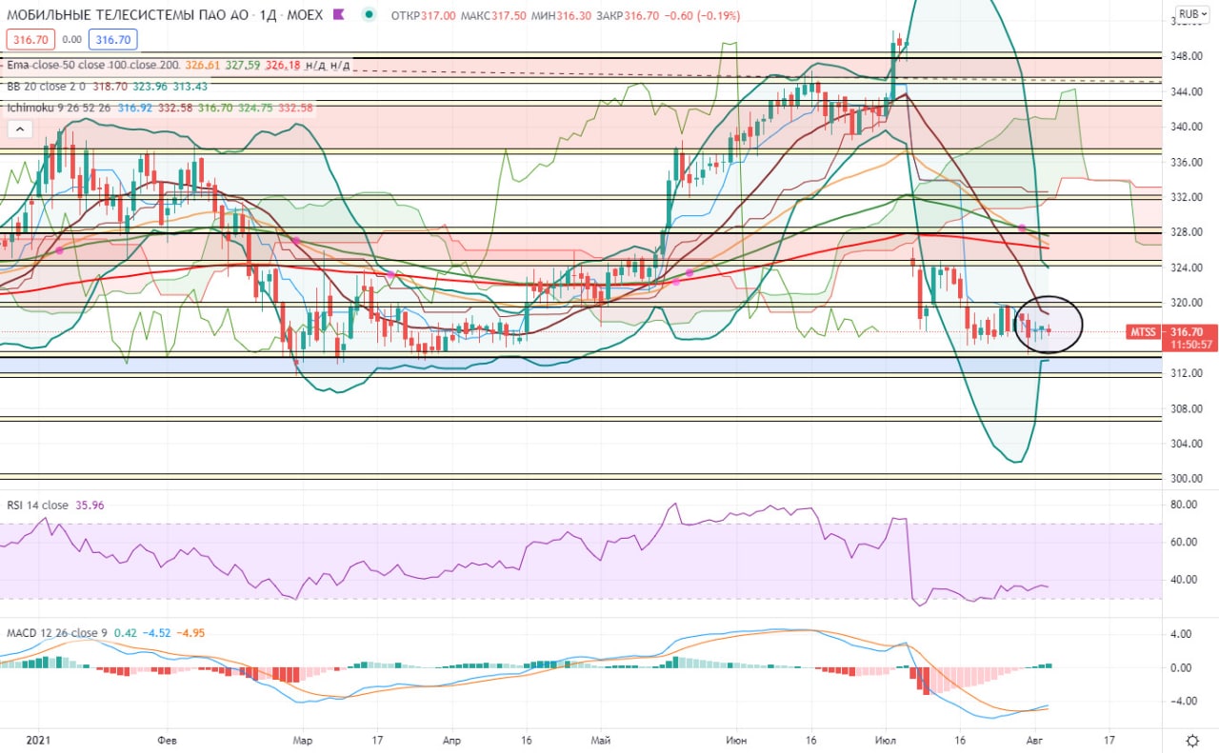Click the Авг time axis label

(1036, 740)
